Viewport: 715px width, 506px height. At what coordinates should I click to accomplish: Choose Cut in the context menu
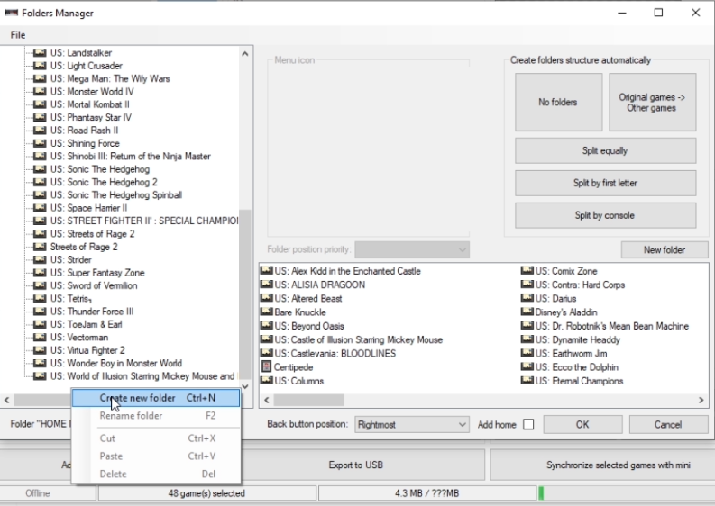click(156, 438)
